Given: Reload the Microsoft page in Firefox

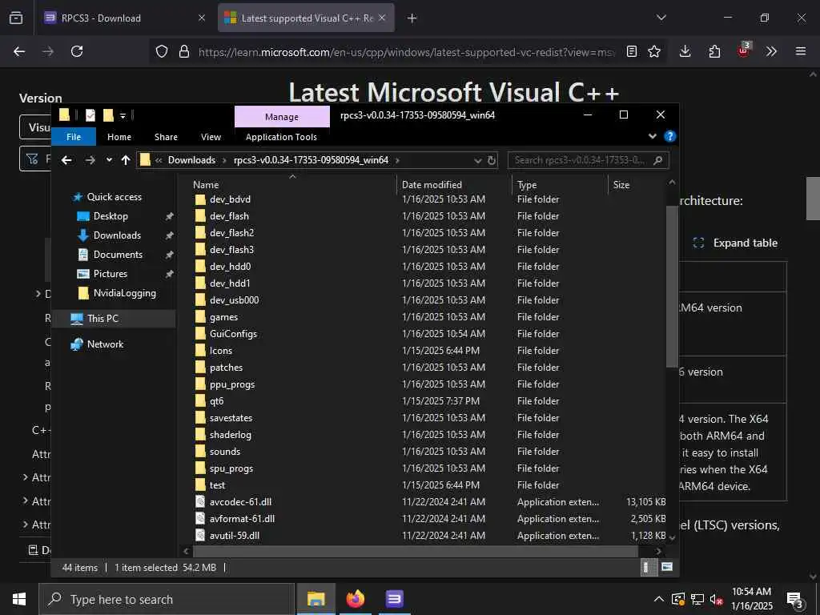Looking at the screenshot, I should pos(77,51).
